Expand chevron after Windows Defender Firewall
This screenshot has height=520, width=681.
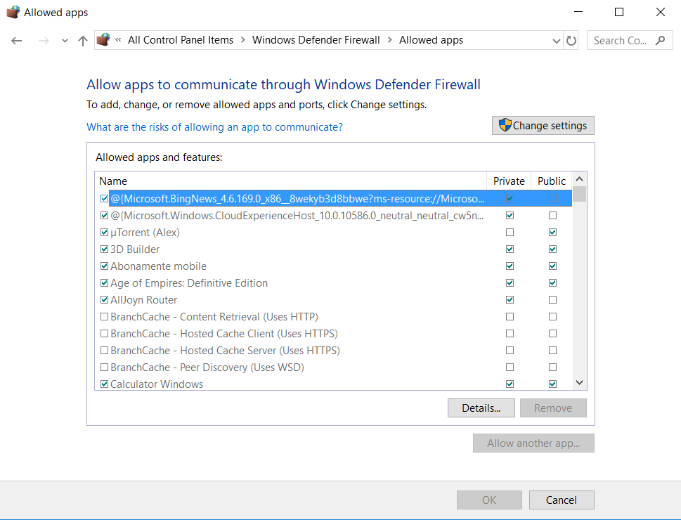[389, 40]
